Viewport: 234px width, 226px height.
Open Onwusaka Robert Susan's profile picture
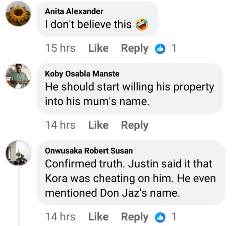pyautogui.click(x=18, y=153)
